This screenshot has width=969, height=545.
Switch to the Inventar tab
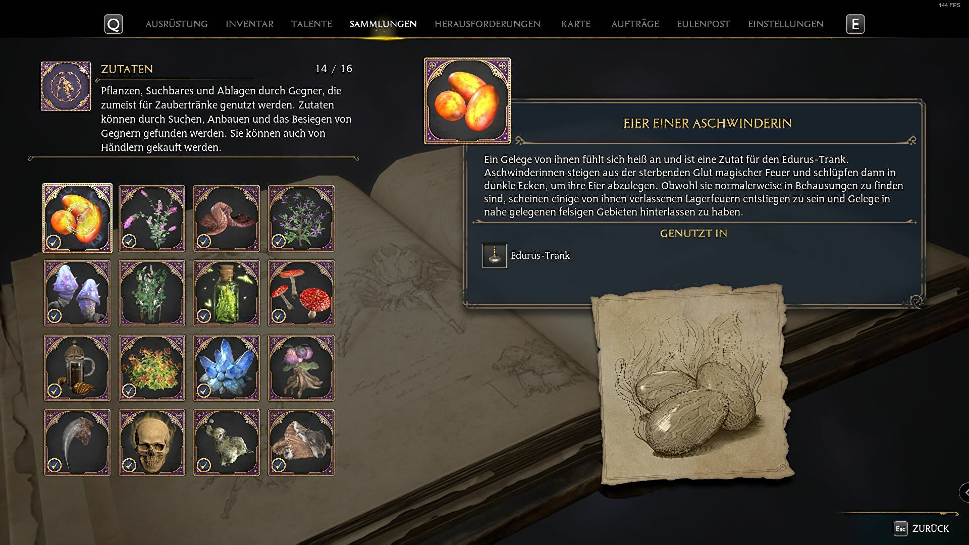249,24
